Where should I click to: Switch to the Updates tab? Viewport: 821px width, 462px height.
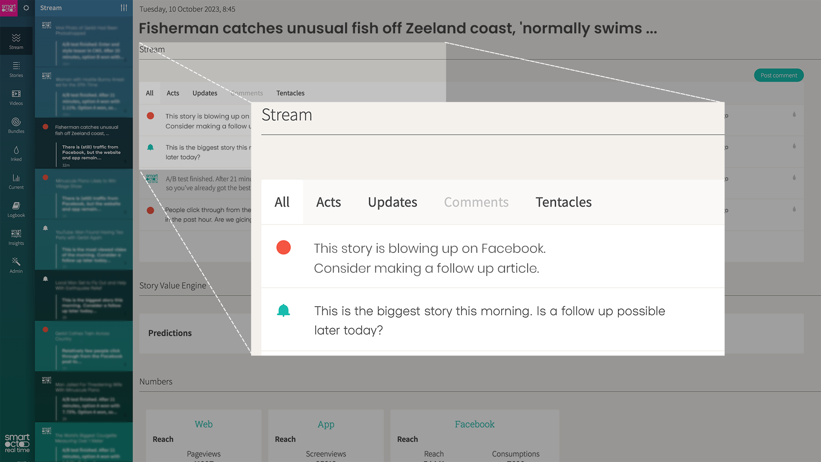(204, 93)
